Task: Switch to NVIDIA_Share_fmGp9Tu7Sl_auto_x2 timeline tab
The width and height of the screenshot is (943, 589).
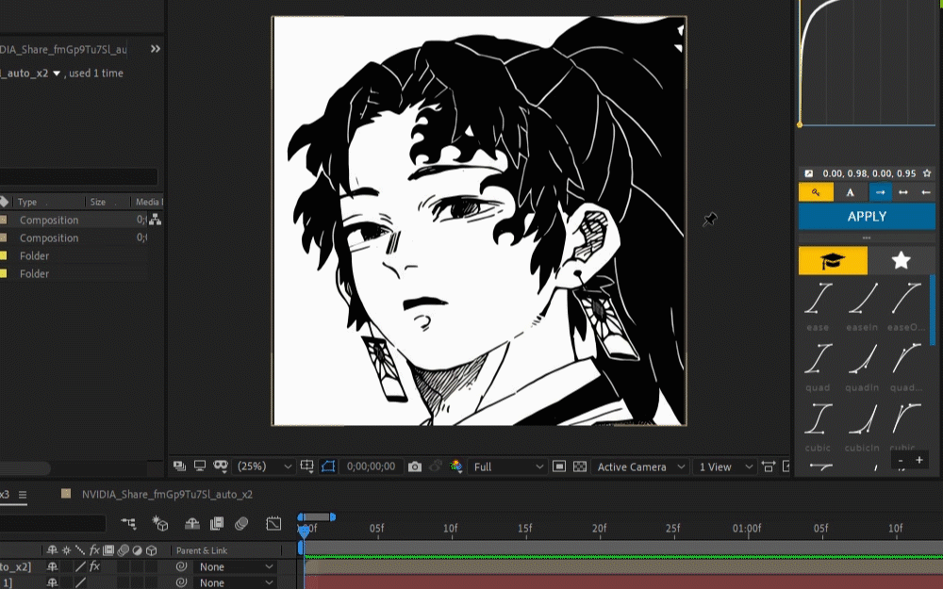Action: point(167,495)
